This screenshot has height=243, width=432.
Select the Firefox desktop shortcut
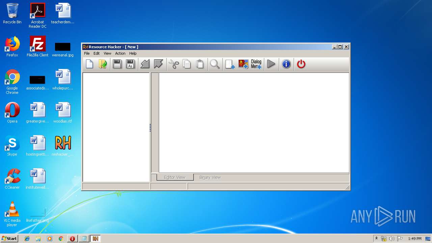coord(12,47)
